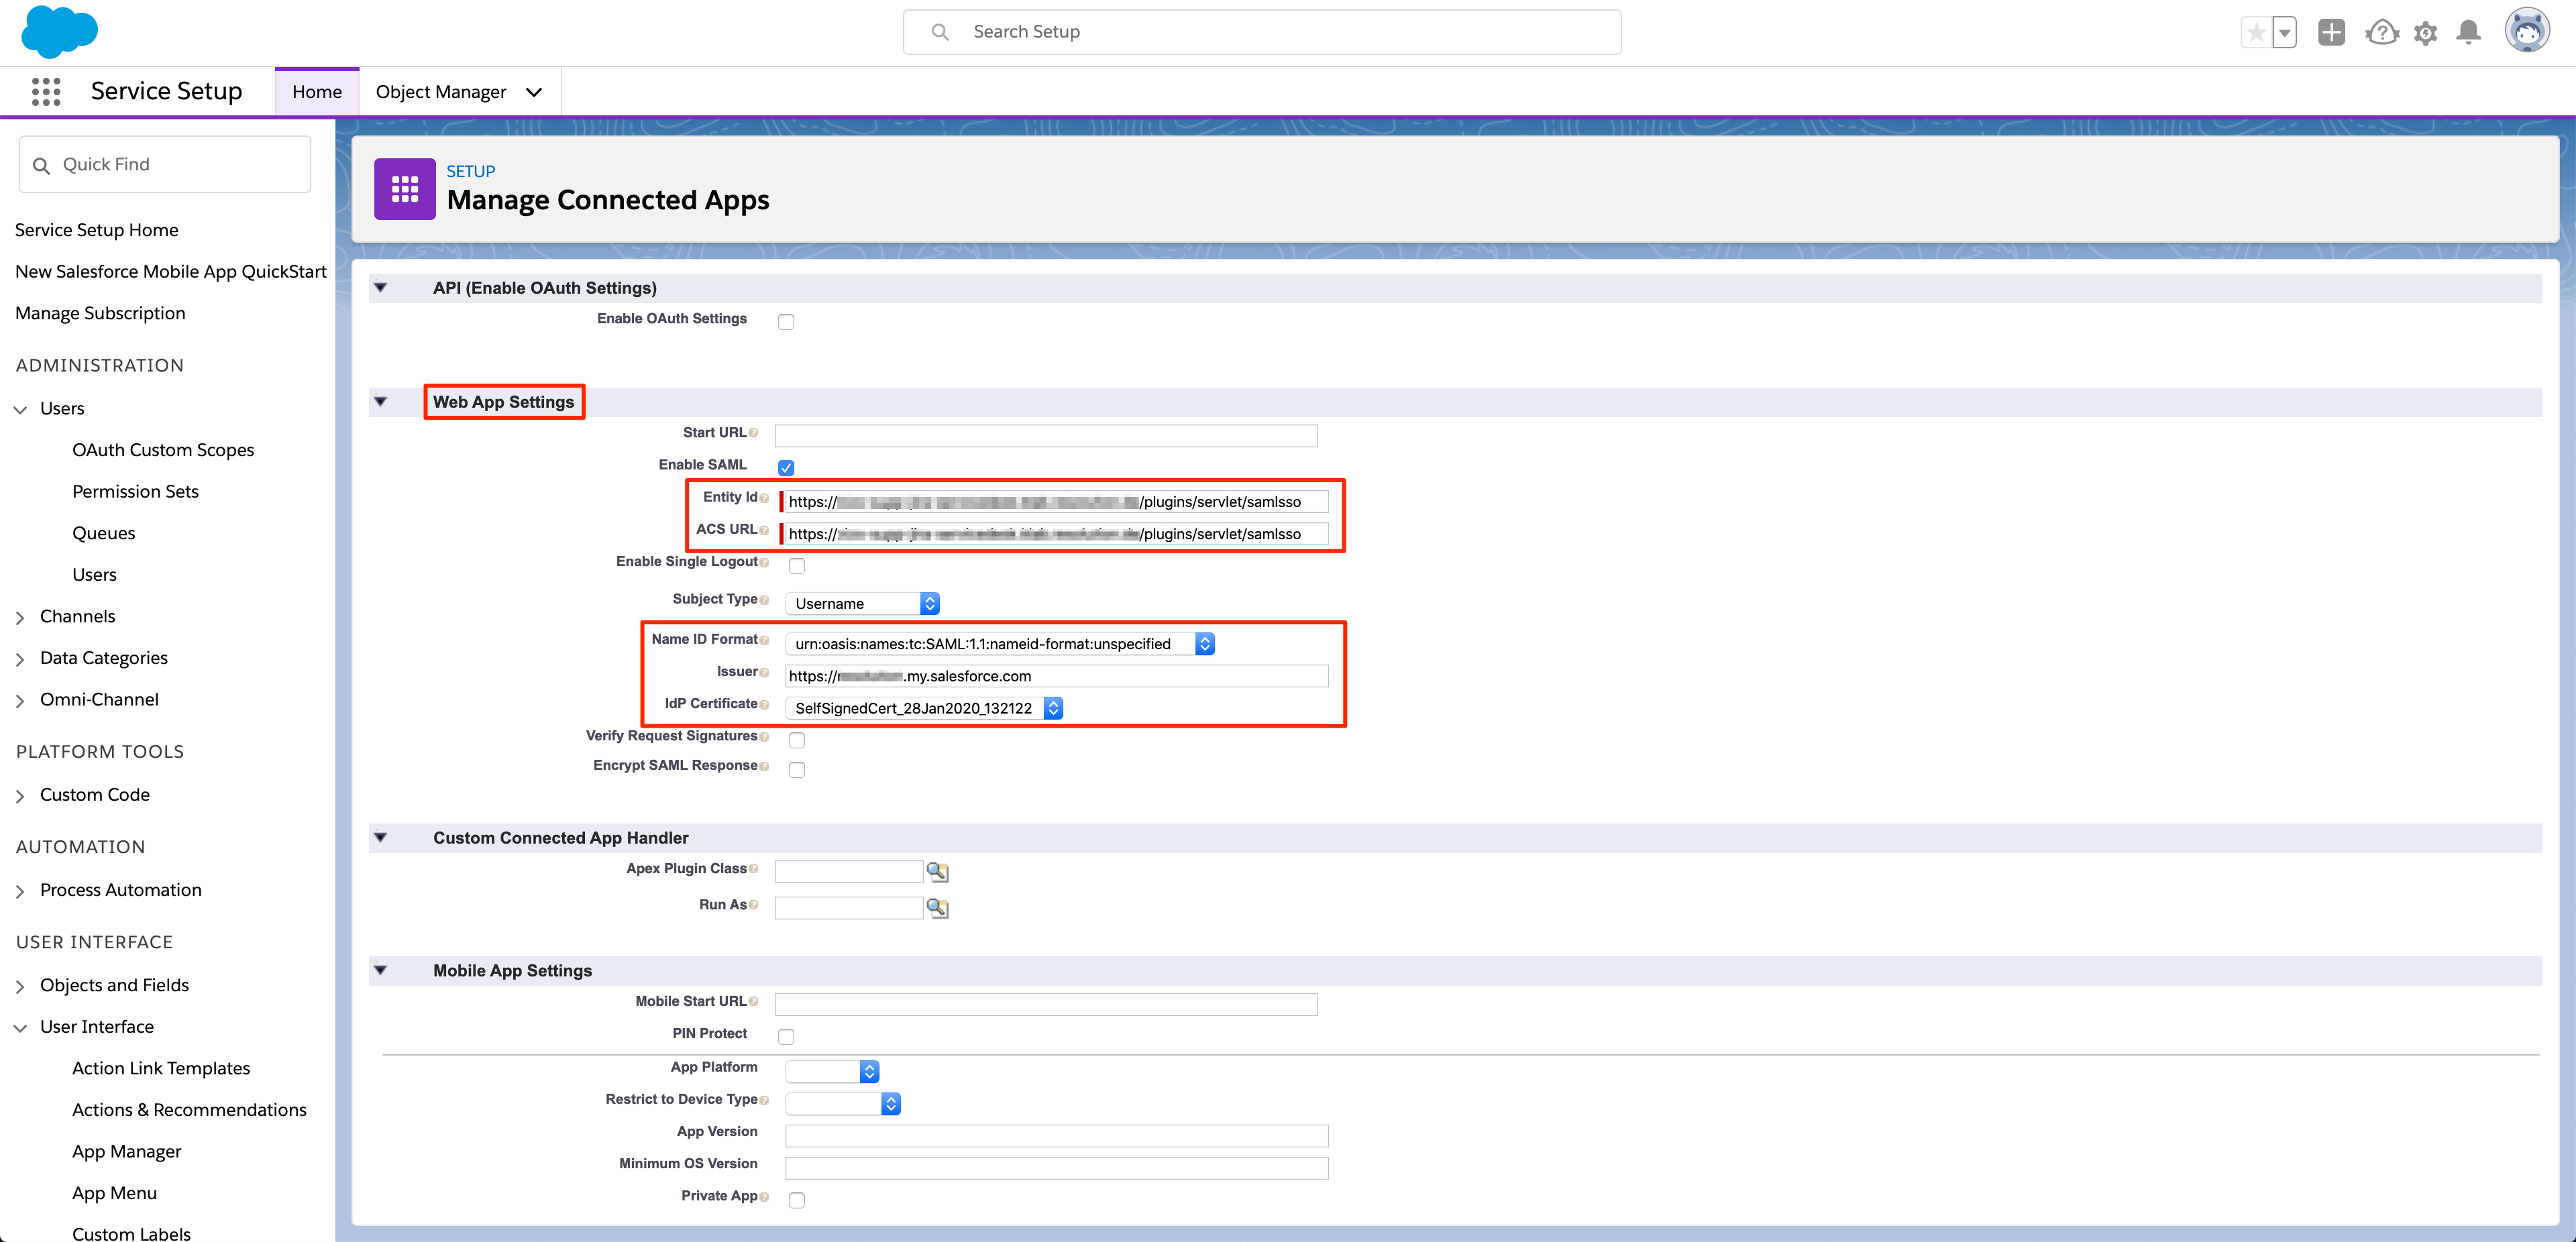
Task: Open OAuth Custom Scopes
Action: pos(163,450)
